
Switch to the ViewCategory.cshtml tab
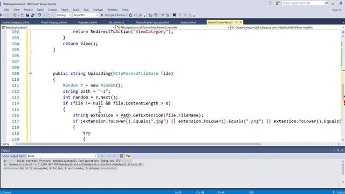(x=54, y=22)
